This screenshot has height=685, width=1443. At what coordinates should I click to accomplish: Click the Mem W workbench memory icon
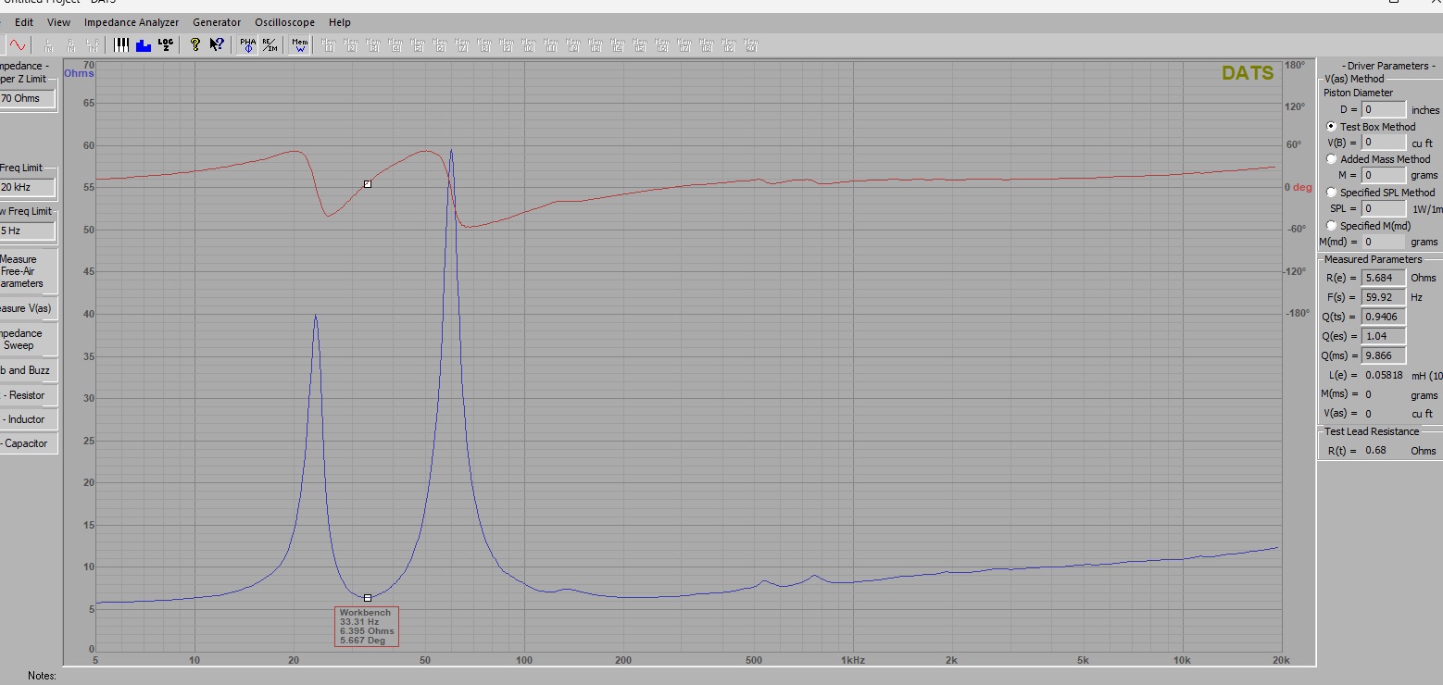pos(300,44)
